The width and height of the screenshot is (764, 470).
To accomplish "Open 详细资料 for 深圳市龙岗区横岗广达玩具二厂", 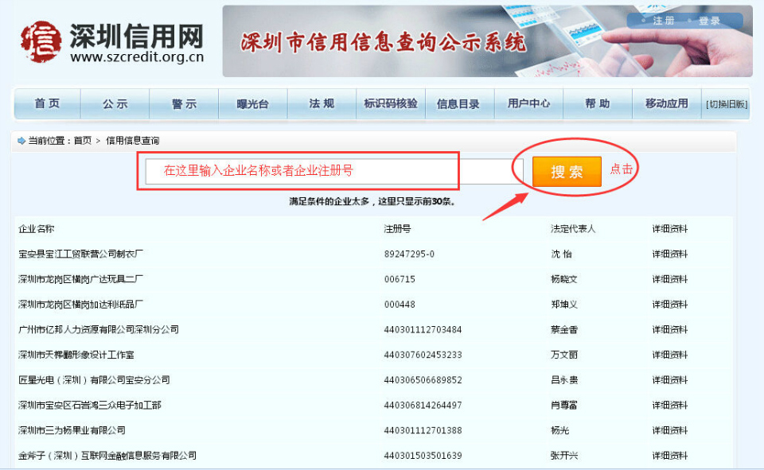I will (670, 279).
